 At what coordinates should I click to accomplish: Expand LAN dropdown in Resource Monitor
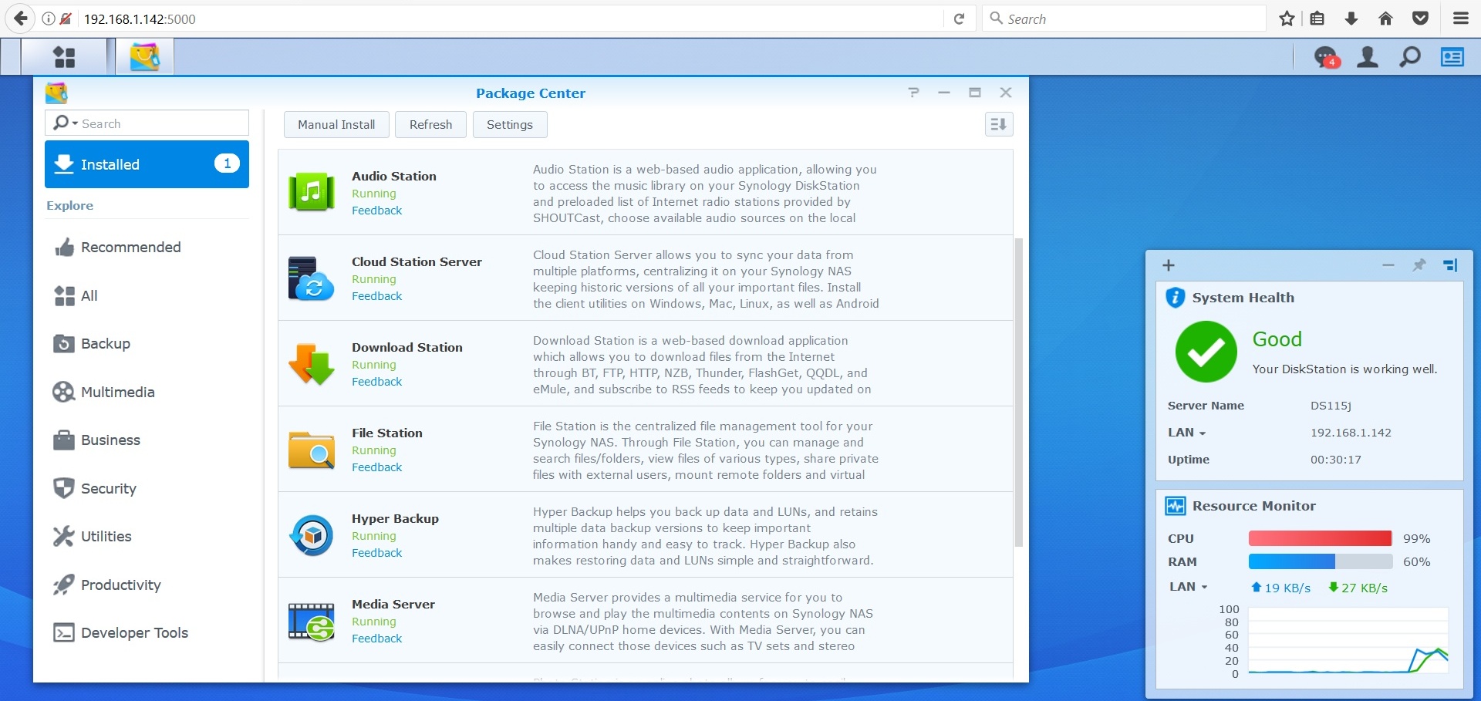pos(1203,588)
